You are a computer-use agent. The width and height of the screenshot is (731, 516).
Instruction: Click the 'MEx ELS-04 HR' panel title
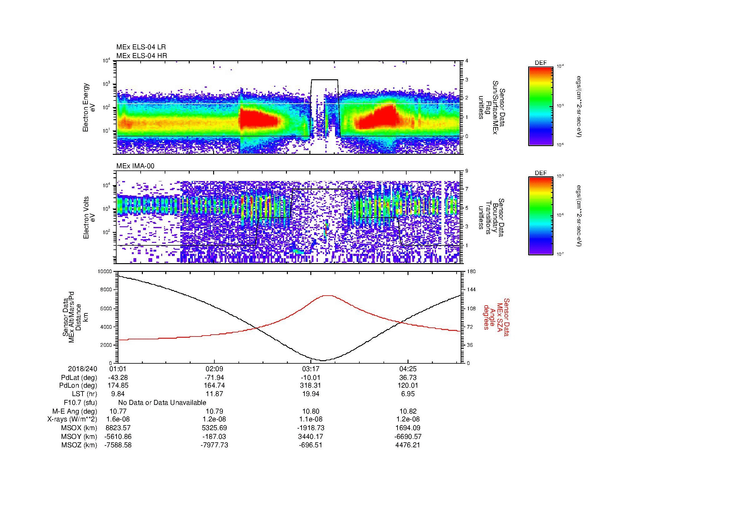pyautogui.click(x=141, y=56)
